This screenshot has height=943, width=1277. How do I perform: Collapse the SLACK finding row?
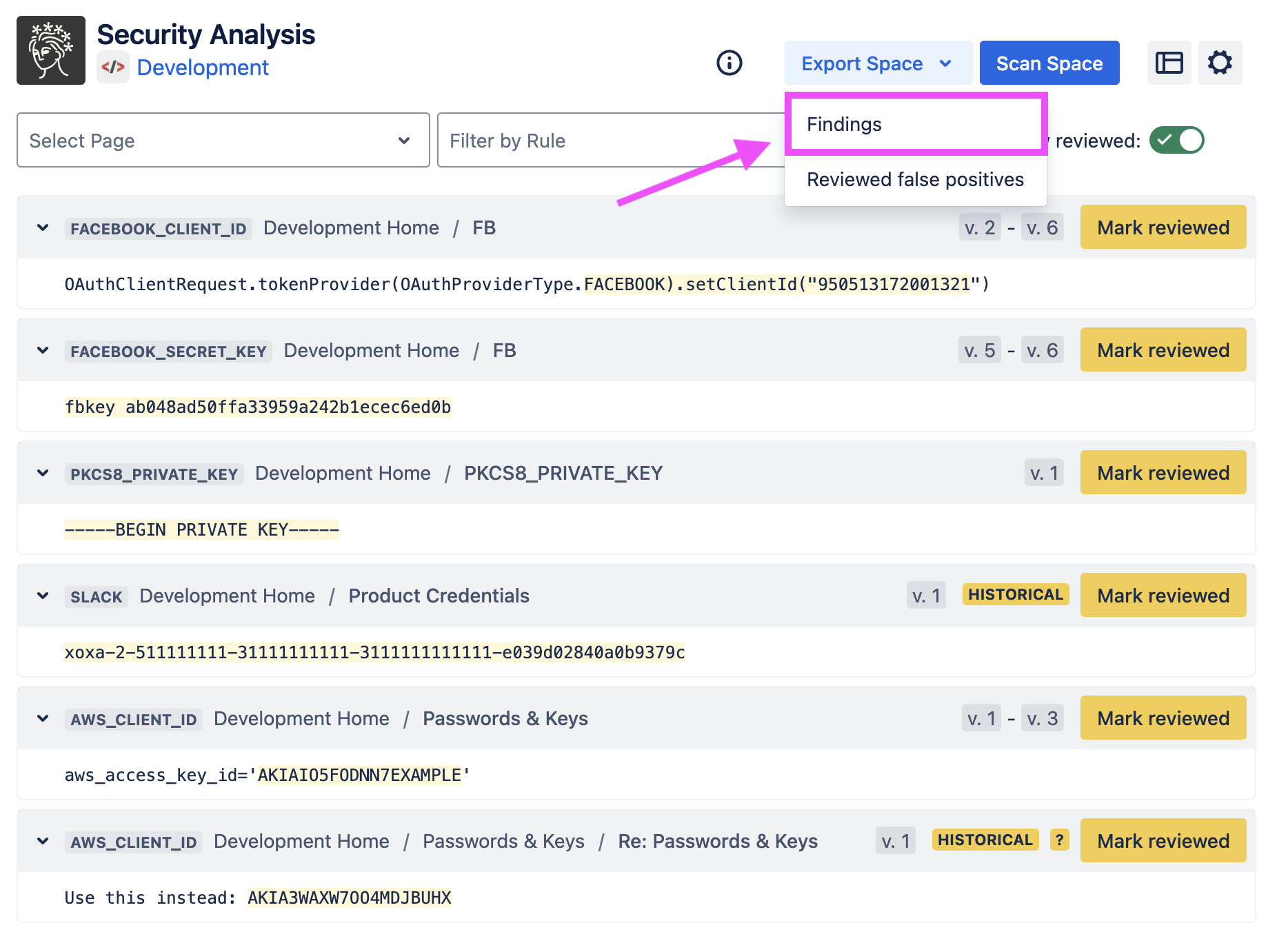(43, 596)
